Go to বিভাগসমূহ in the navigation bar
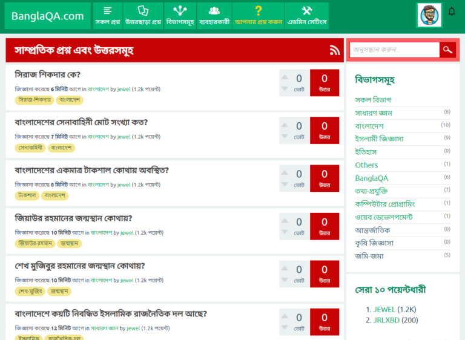Screen dimensions: 465x340 (180, 16)
